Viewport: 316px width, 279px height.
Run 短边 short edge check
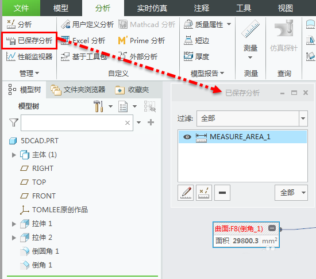click(x=196, y=40)
